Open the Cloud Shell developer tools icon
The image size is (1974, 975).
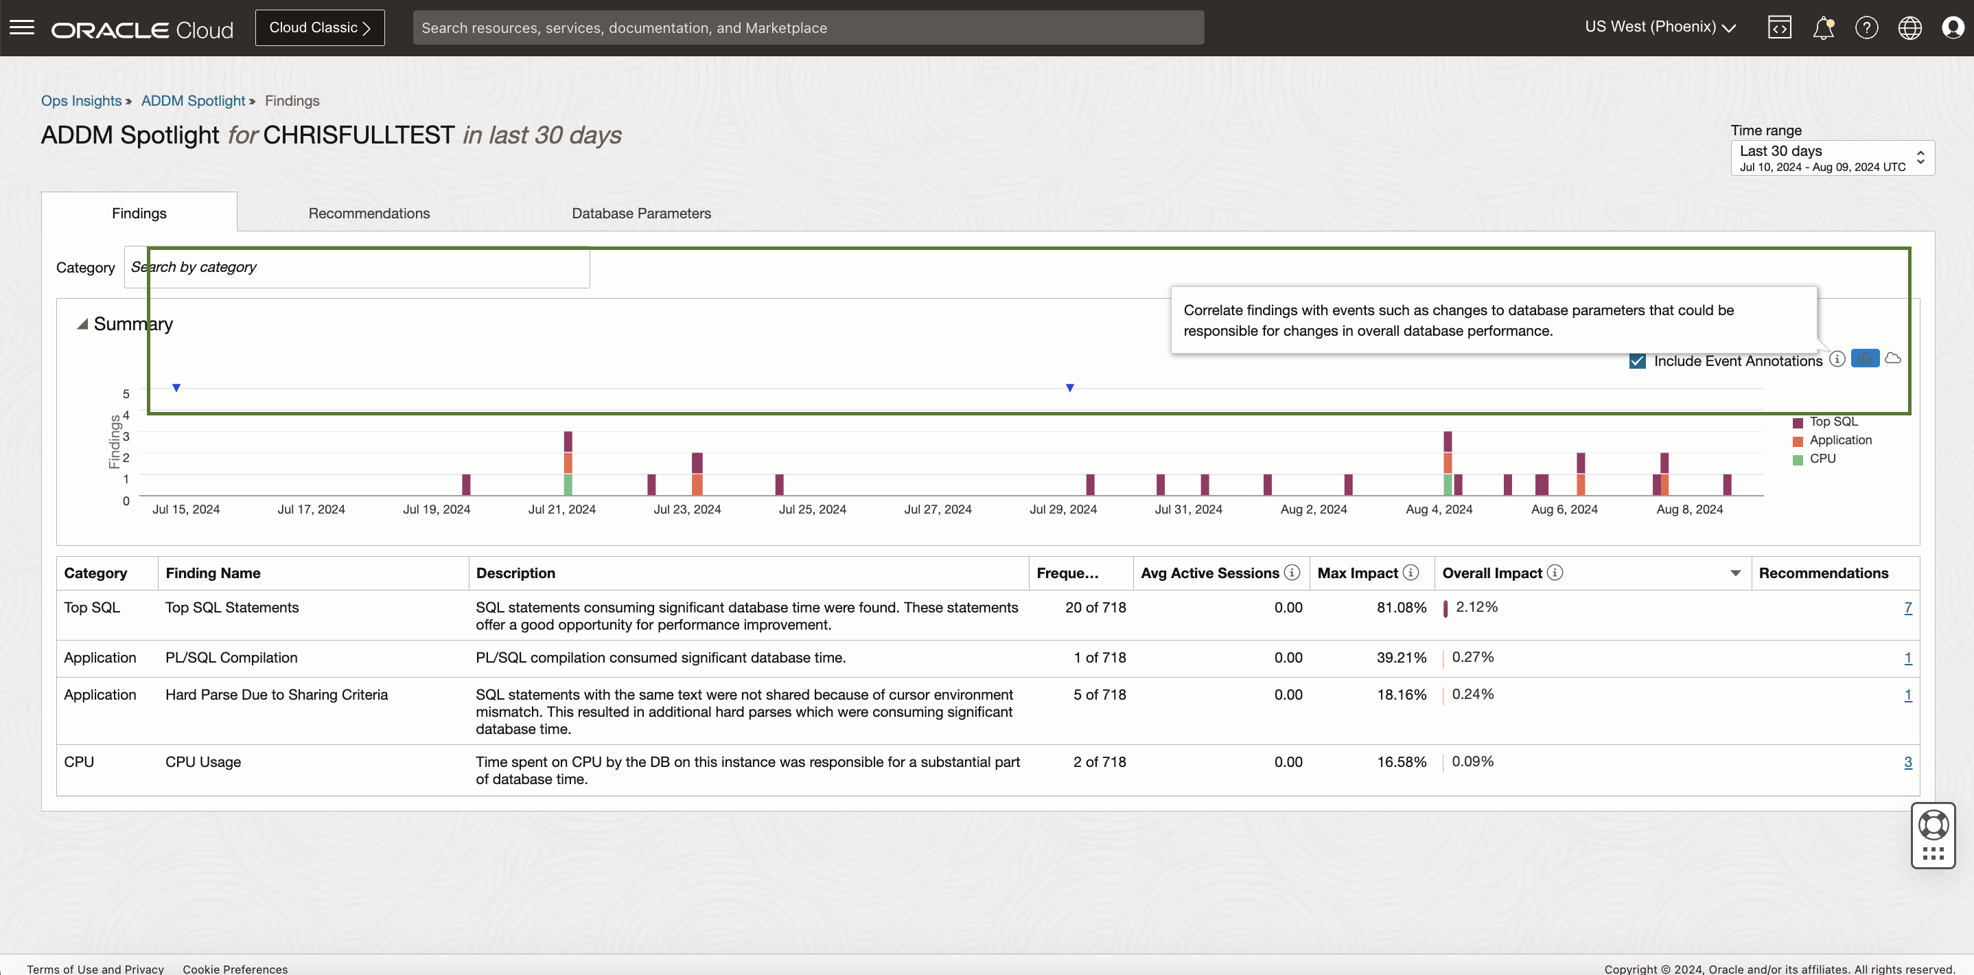[1779, 27]
